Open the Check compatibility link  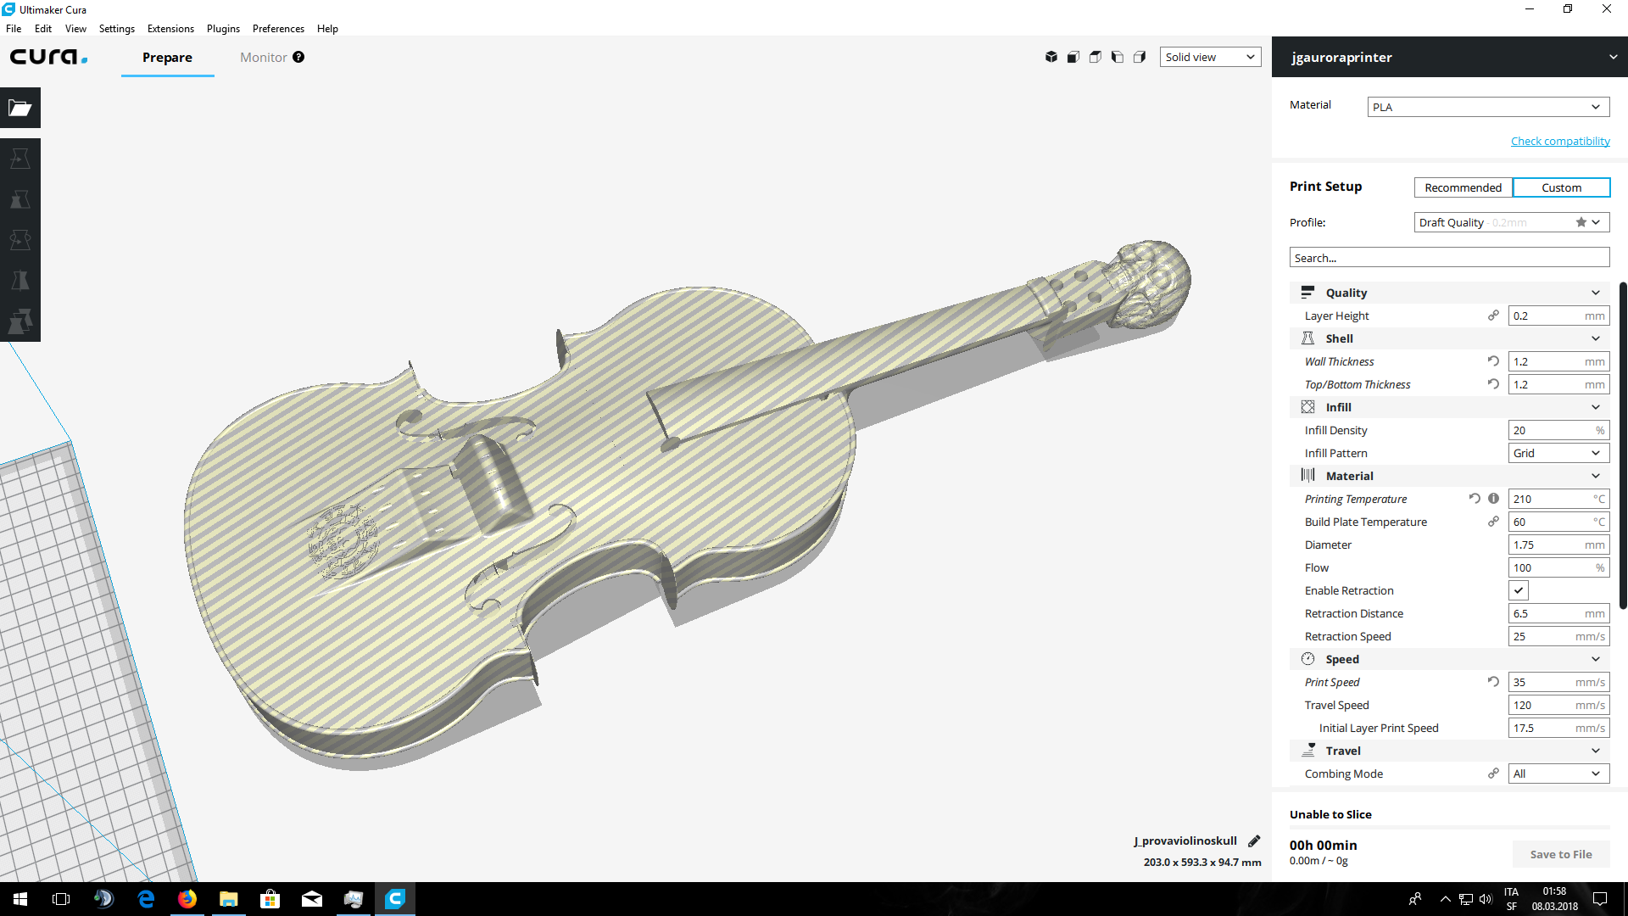[1560, 141]
